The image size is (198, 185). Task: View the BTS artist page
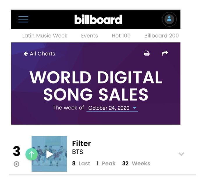click(77, 152)
